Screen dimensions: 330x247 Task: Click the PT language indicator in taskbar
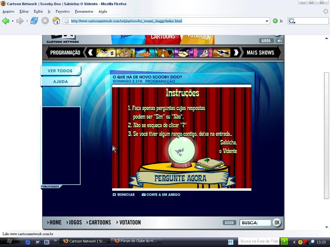coord(230,242)
